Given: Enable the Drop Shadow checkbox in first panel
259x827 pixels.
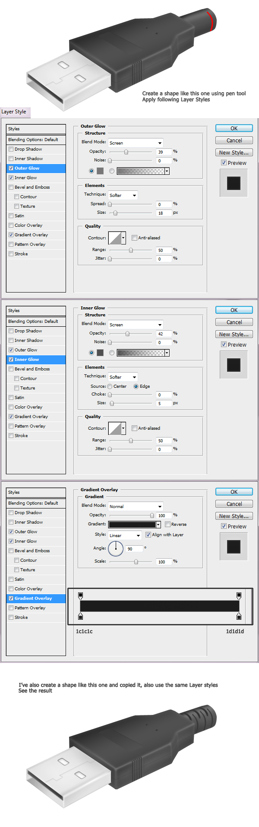Looking at the screenshot, I should coord(11,149).
